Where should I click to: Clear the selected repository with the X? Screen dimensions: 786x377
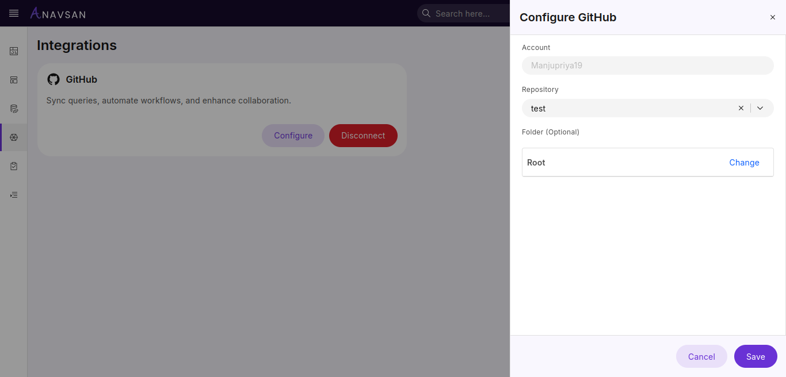pos(741,108)
